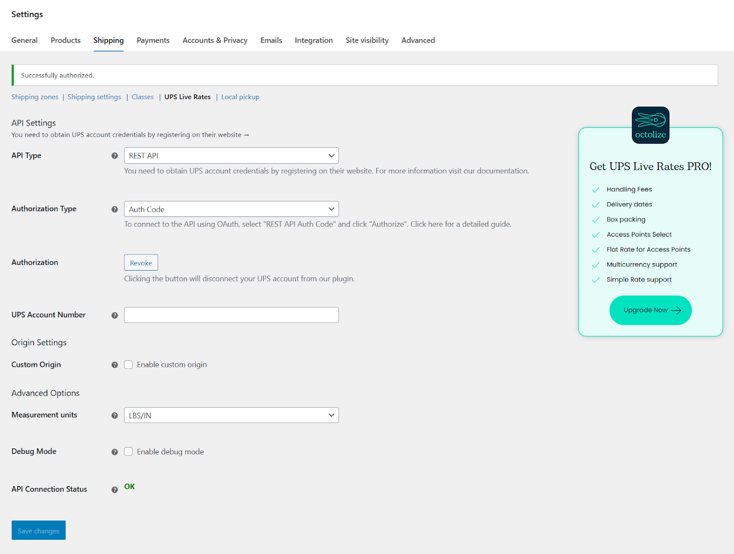734x554 pixels.
Task: Focus the UPS Account Number field
Action: 231,315
